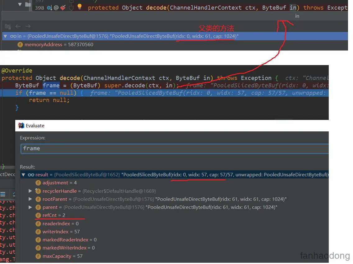
Task: Click the field icon beside 'markedWriterIndex'
Action: pyautogui.click(x=38, y=248)
